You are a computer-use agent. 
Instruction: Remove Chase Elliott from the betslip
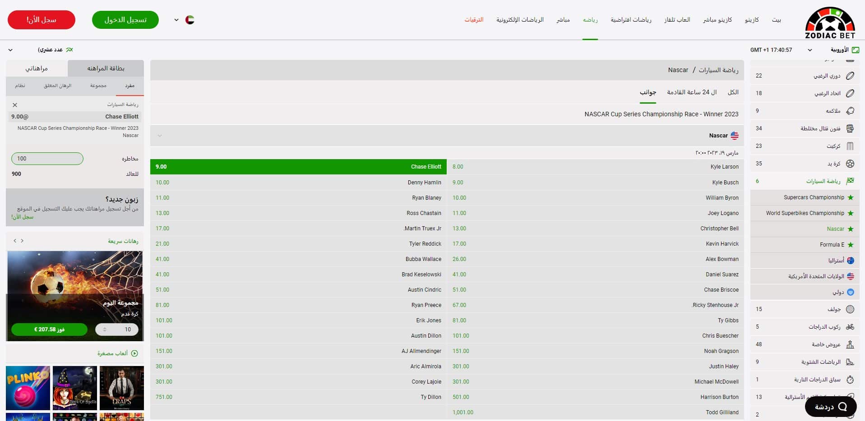[x=15, y=105]
